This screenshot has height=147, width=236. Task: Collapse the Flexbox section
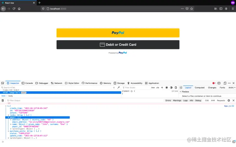pyautogui.click(x=180, y=92)
